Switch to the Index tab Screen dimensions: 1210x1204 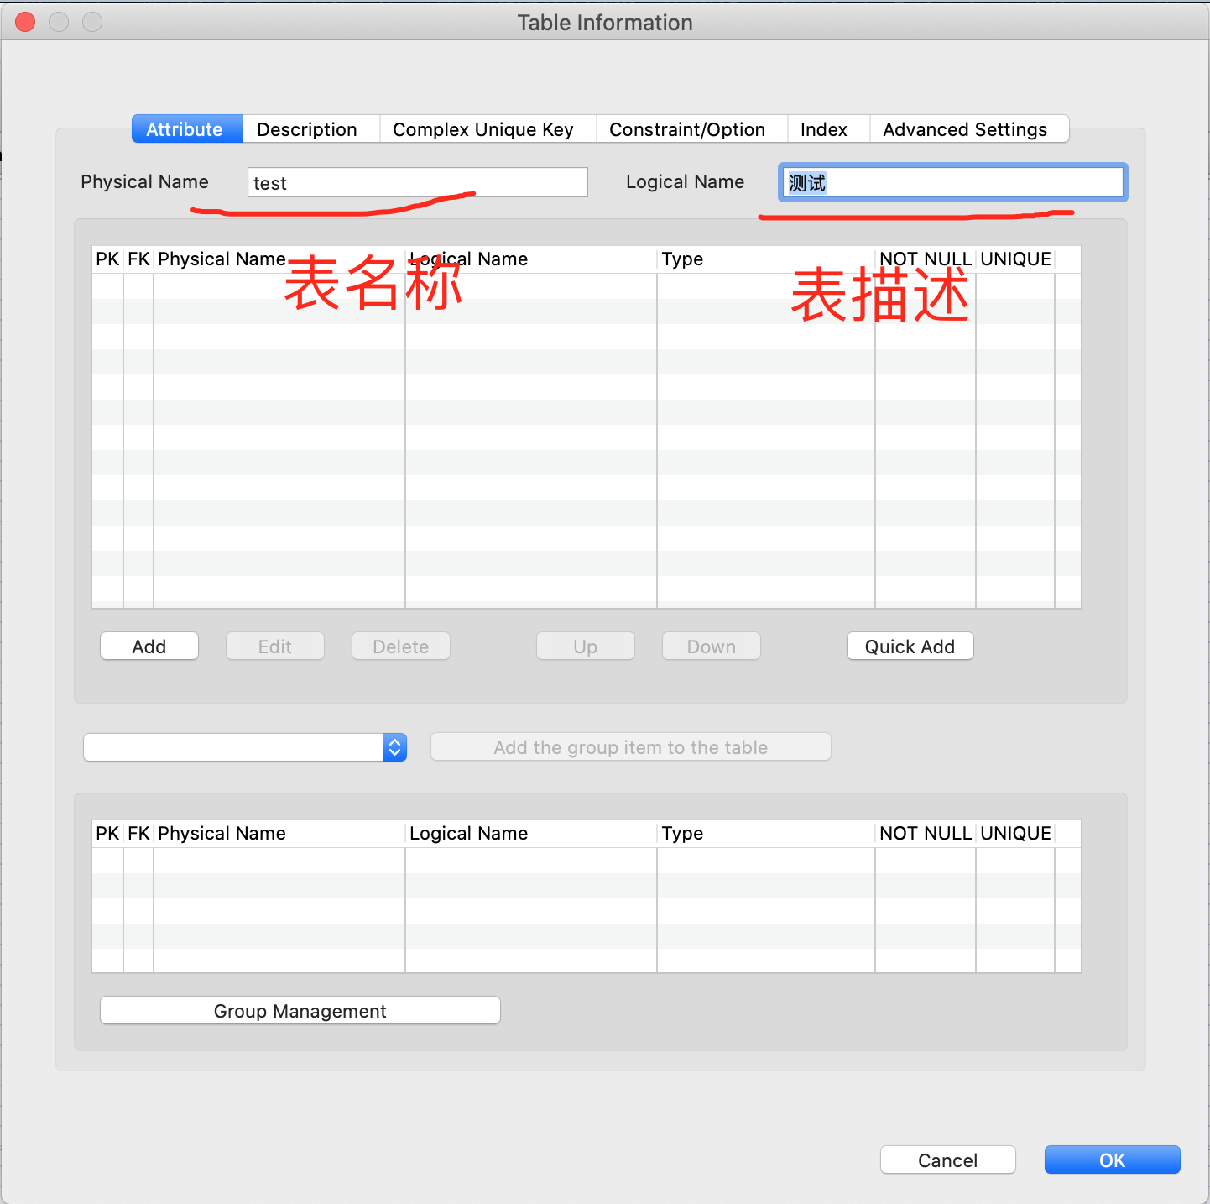pos(826,129)
